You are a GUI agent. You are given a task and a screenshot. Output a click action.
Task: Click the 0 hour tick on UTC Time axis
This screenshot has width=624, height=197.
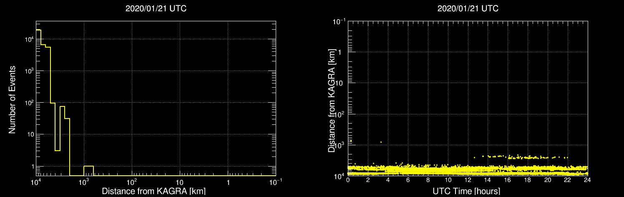[348, 180]
